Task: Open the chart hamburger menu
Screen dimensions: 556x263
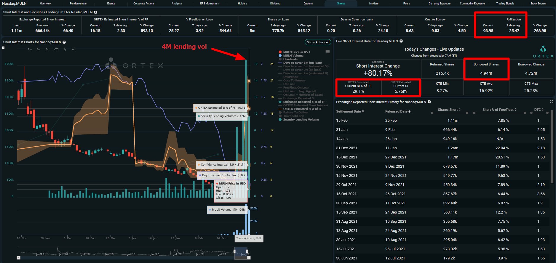Action: point(327,52)
